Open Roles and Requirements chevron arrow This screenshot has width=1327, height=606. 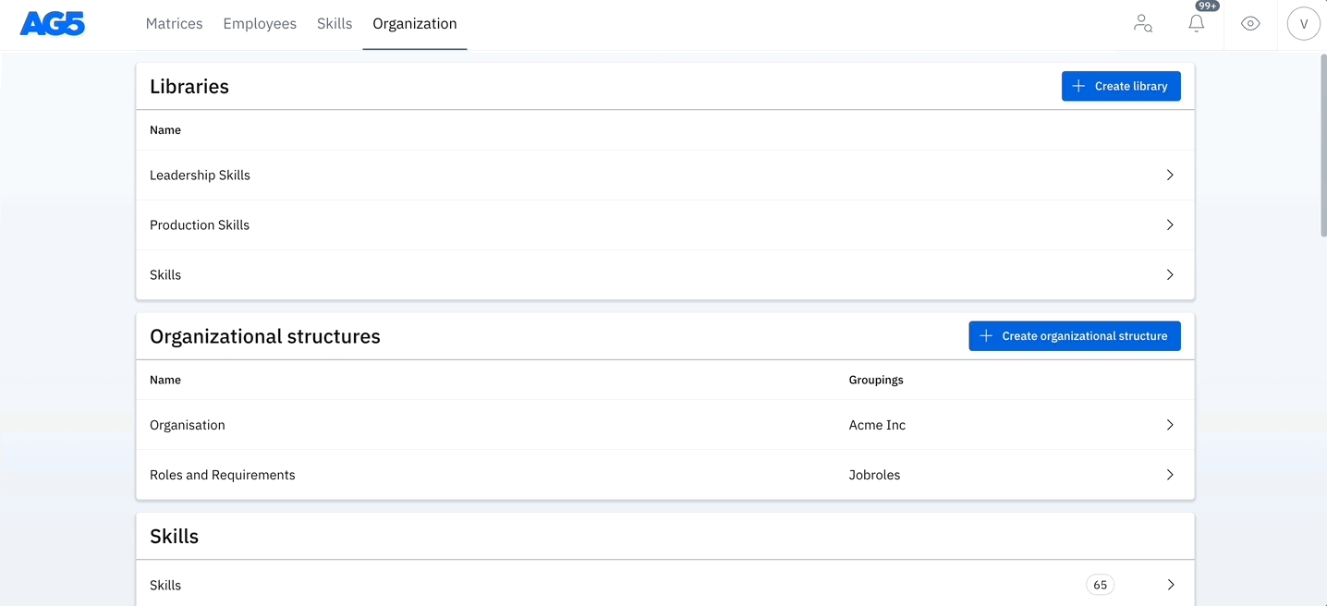[1170, 475]
